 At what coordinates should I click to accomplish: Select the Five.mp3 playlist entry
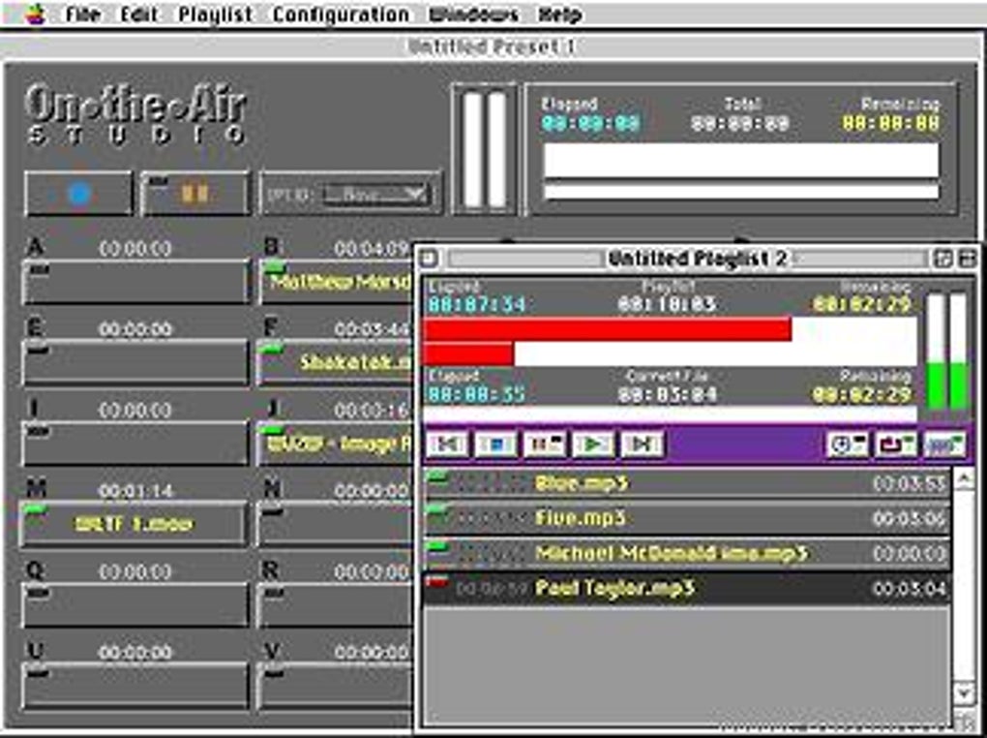(x=600, y=518)
